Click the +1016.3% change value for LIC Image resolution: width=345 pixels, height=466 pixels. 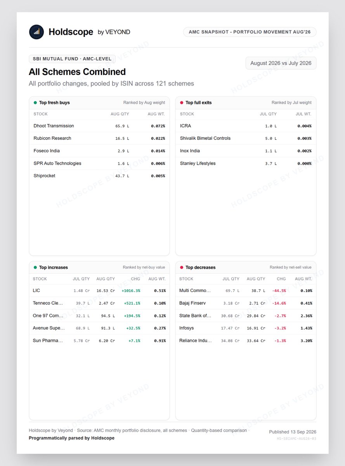(x=131, y=291)
